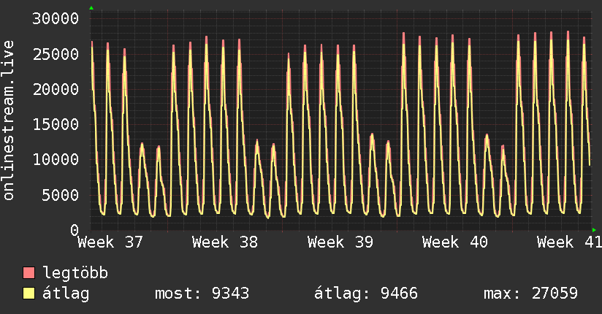This screenshot has height=314, width=602.
Task: Click the green arrow atop the y-axis
Action: 91,8
